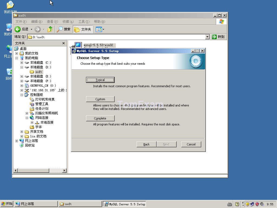The width and height of the screenshot is (277, 208).
Task: Click the green 后退 back arrow icon
Action: point(18,29)
